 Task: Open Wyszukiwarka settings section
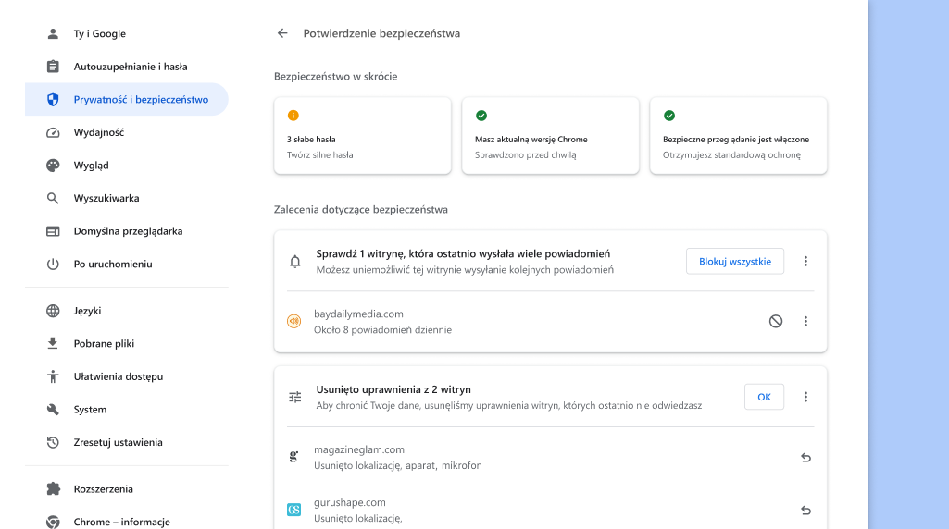(x=127, y=198)
